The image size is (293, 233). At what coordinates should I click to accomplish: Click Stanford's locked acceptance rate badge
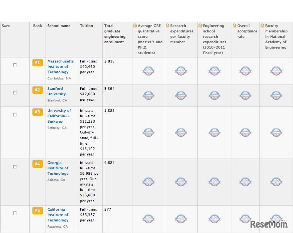coord(246,95)
